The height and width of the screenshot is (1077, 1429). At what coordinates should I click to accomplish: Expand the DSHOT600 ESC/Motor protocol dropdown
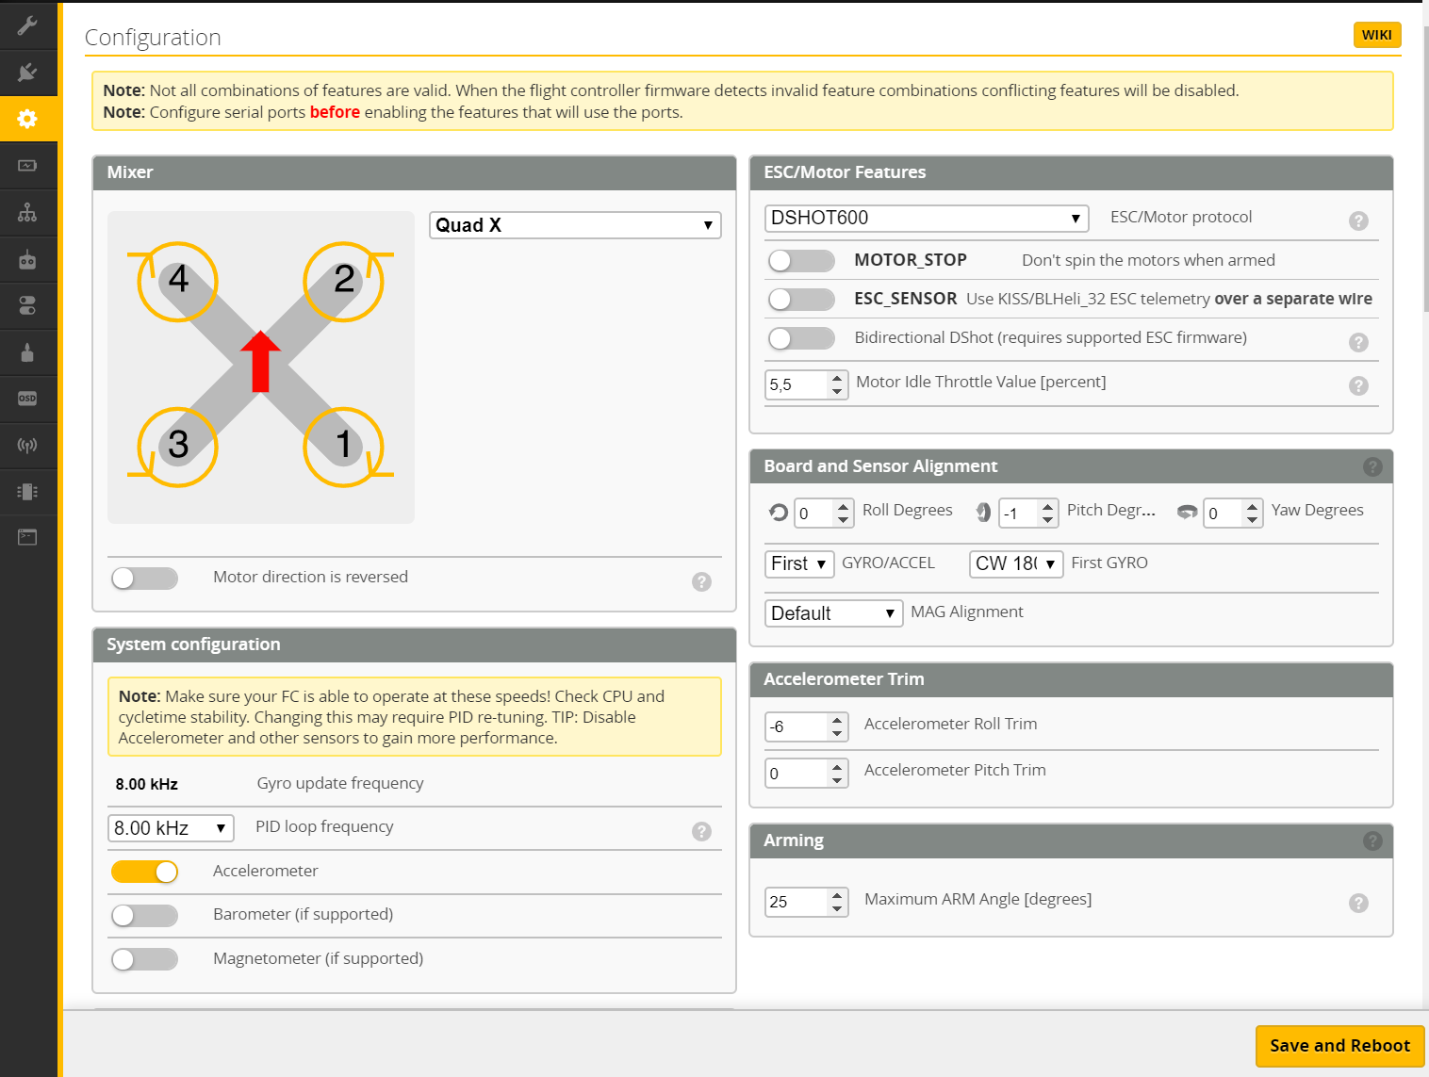[926, 218]
